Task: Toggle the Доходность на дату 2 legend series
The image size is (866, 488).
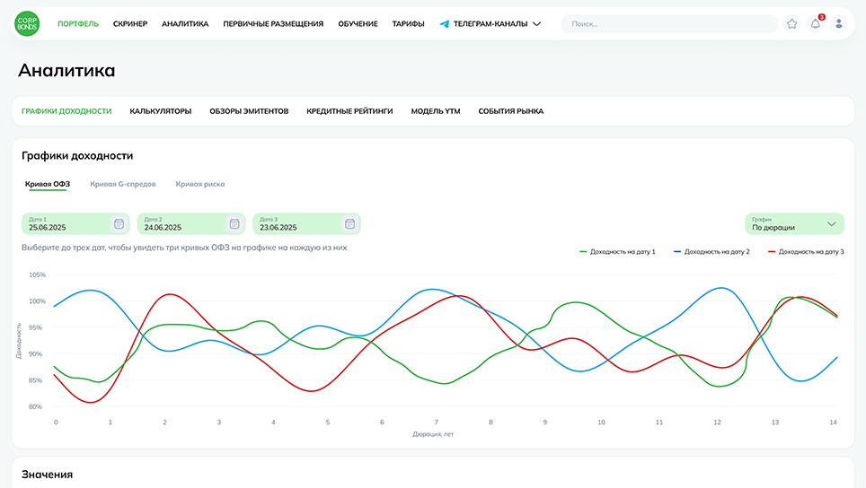Action: click(711, 252)
